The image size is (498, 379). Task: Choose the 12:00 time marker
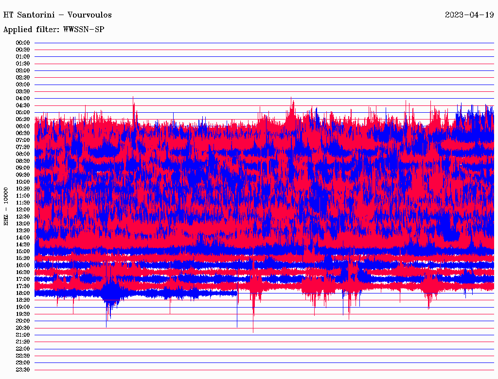(23, 209)
